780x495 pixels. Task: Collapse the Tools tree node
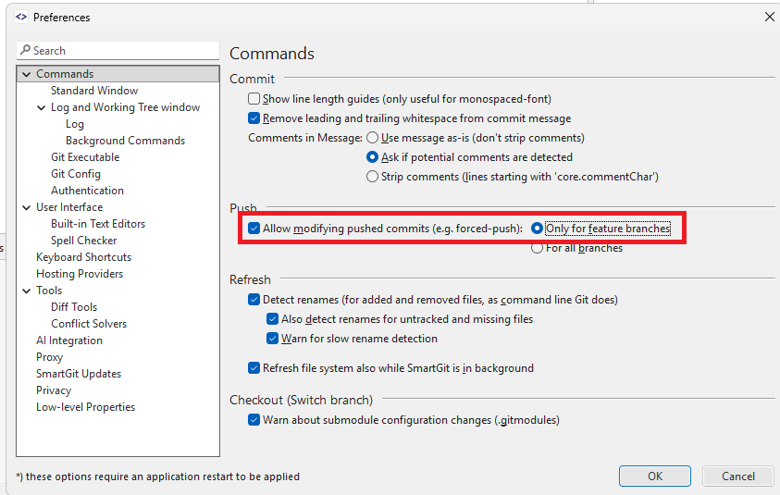tap(26, 291)
